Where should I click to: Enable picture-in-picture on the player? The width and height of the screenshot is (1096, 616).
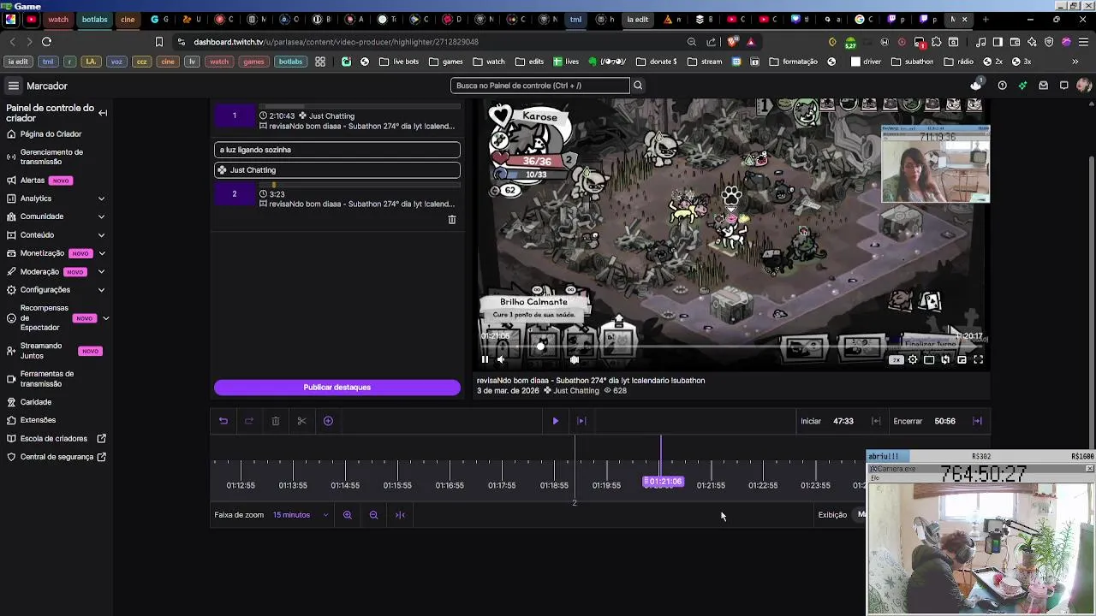tap(962, 360)
